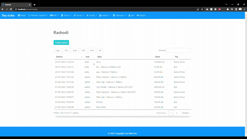Select the '07-06-2022 19:04:27' date cell
The width and height of the screenshot is (247, 139).
(64, 97)
